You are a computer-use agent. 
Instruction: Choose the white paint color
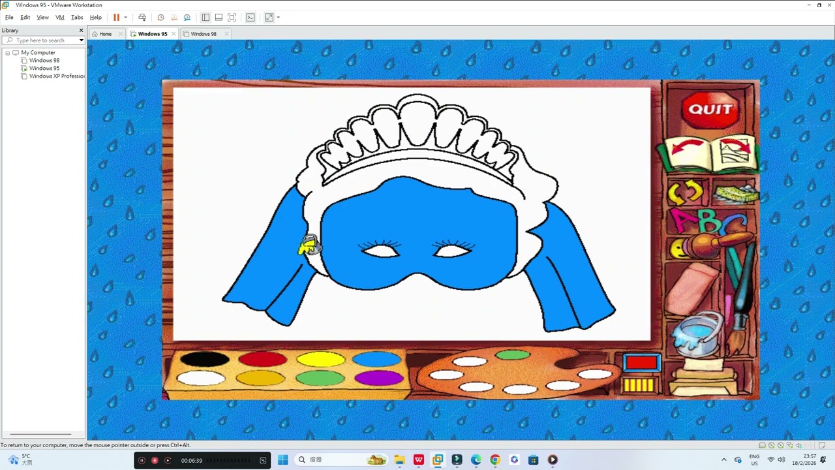point(201,378)
